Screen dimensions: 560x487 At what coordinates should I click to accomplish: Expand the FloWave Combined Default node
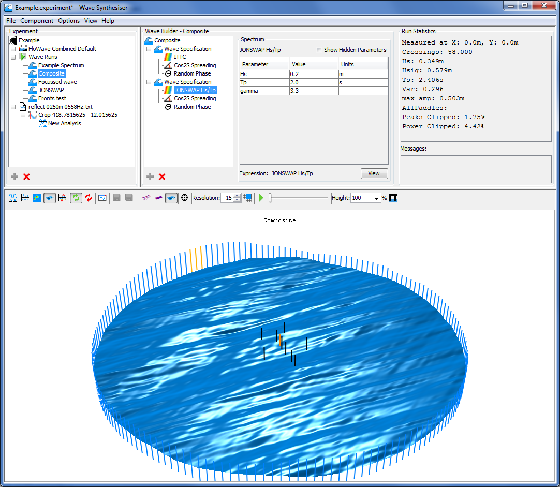[13, 49]
